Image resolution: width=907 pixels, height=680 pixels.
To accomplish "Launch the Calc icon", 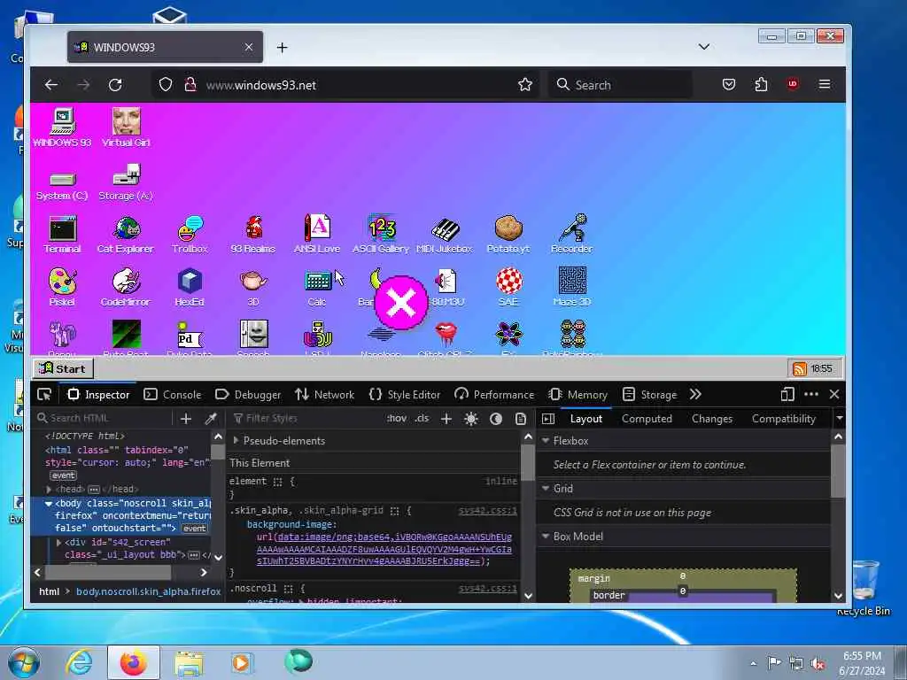I will [317, 287].
